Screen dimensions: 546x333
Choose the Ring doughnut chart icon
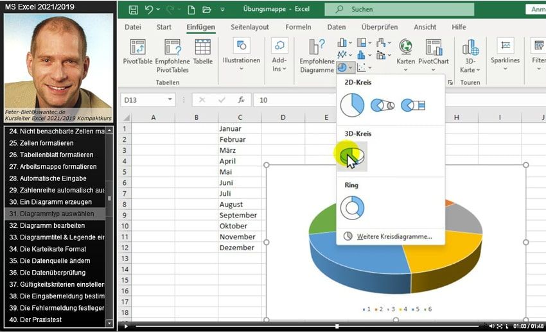pyautogui.click(x=352, y=208)
